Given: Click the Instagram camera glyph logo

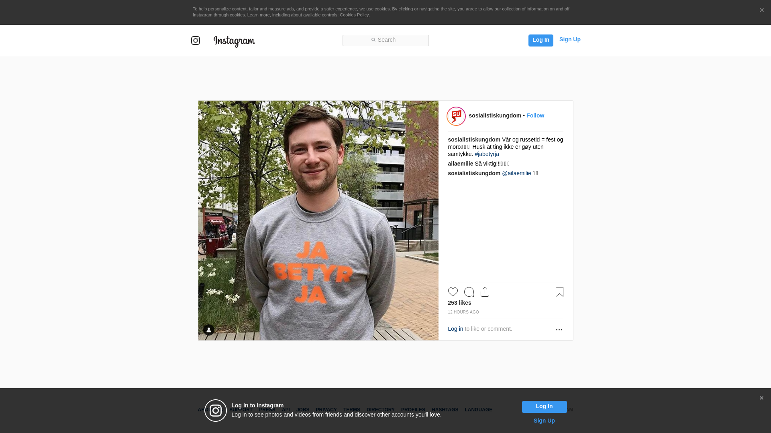Looking at the screenshot, I should 196,40.
